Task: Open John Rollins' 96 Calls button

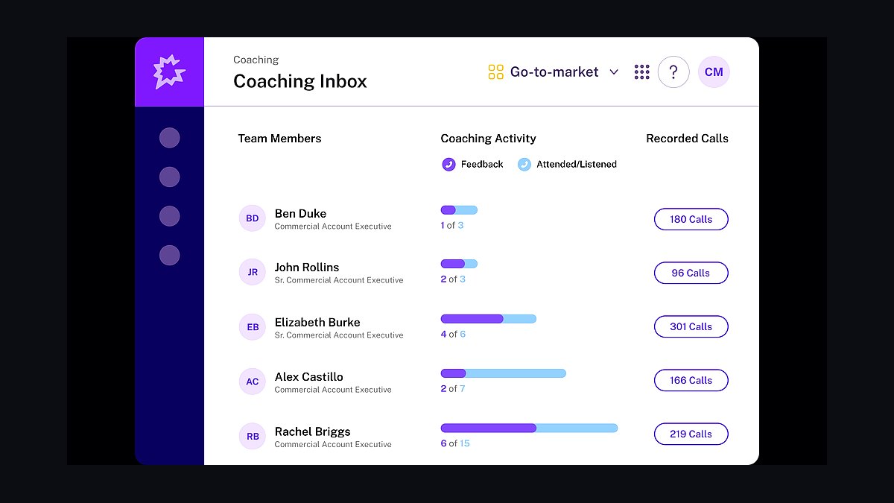Action: 691,273
